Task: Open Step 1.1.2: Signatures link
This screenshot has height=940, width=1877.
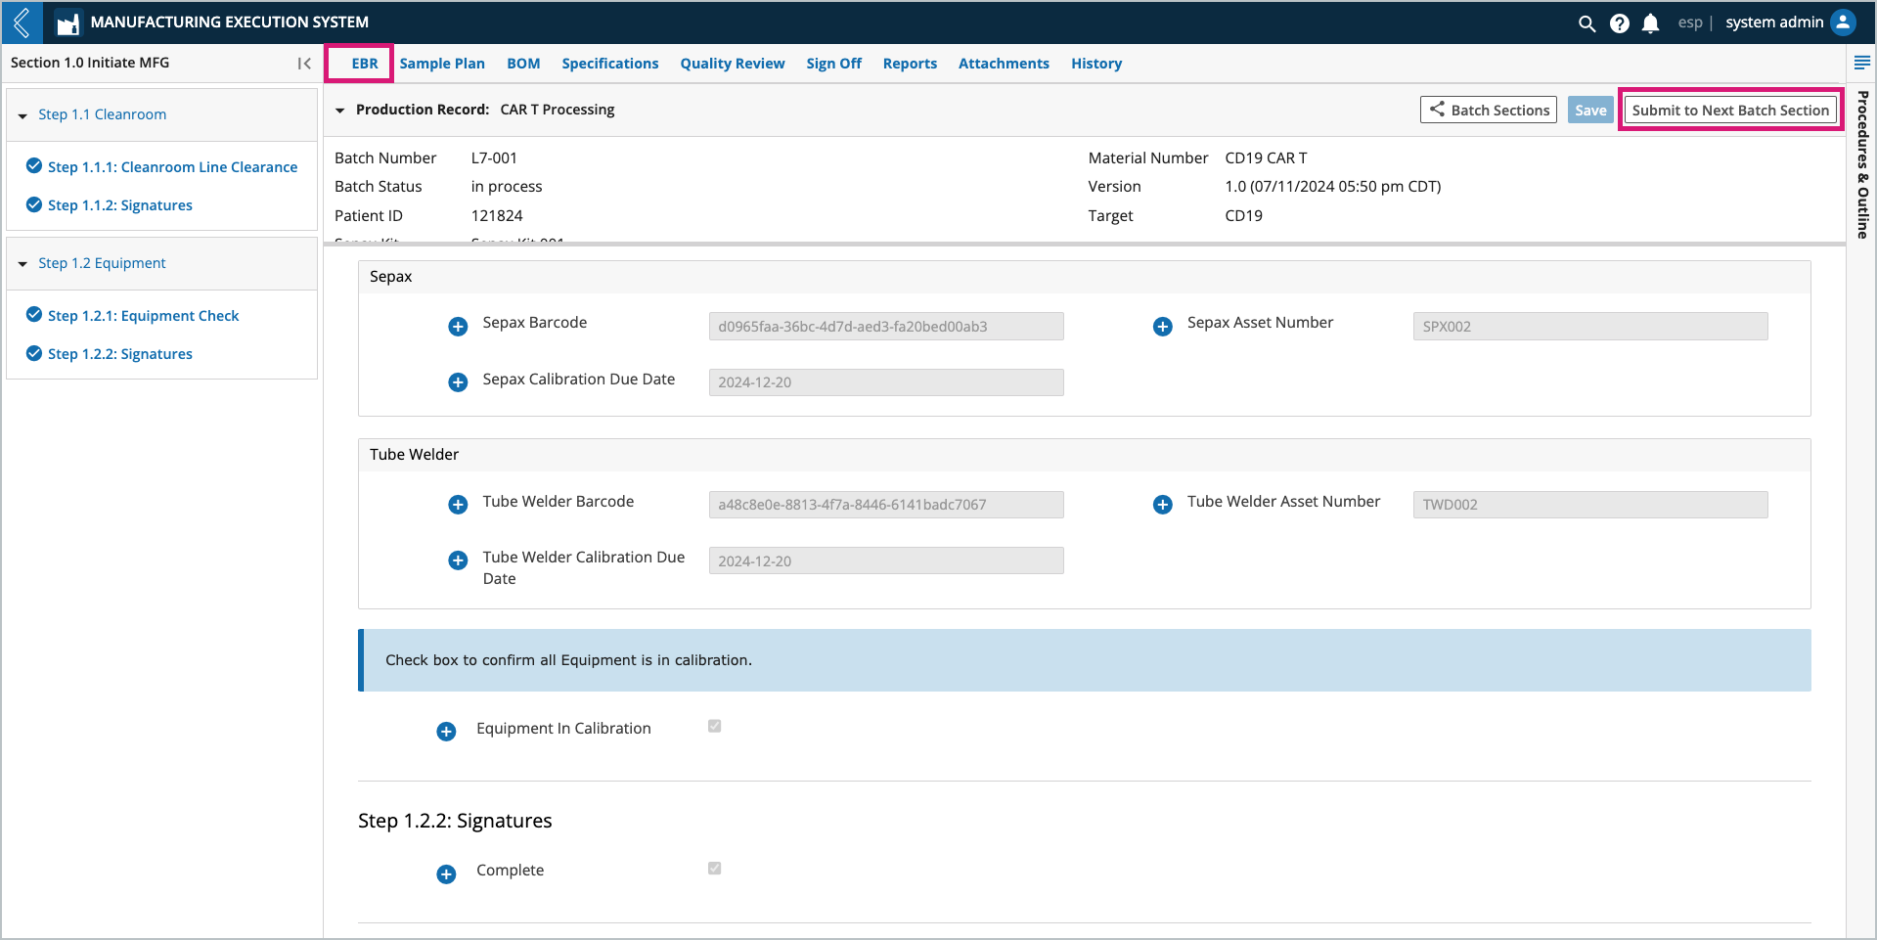Action: [120, 205]
